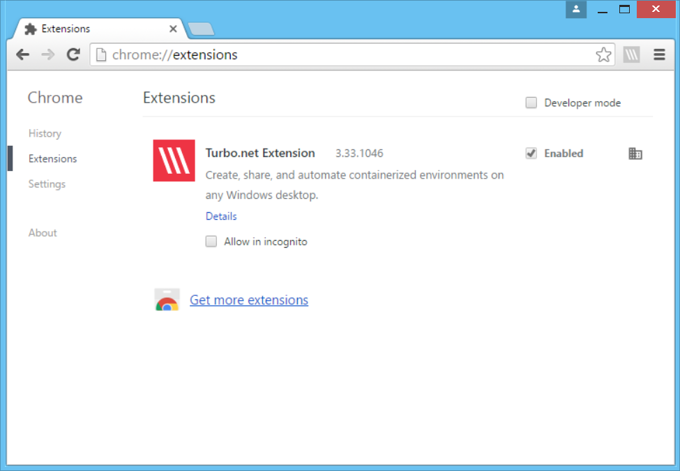Open the Chrome hamburger menu
The image size is (680, 471).
(658, 54)
